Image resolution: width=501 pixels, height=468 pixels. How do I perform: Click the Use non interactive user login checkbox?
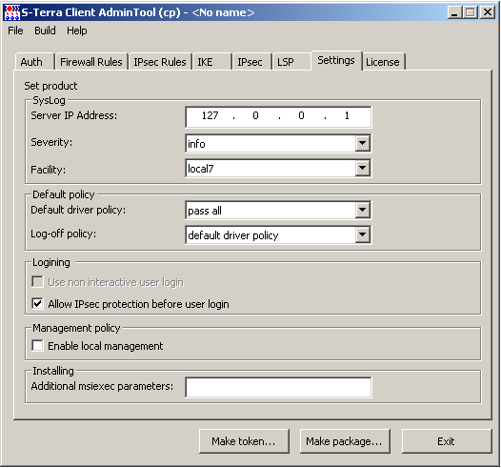click(37, 282)
